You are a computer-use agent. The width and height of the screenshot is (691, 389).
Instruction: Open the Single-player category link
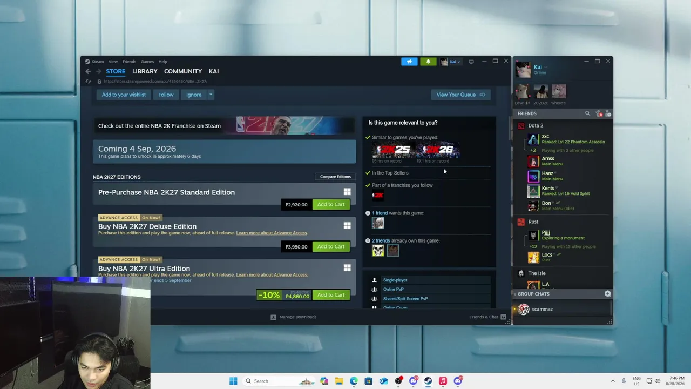point(395,280)
